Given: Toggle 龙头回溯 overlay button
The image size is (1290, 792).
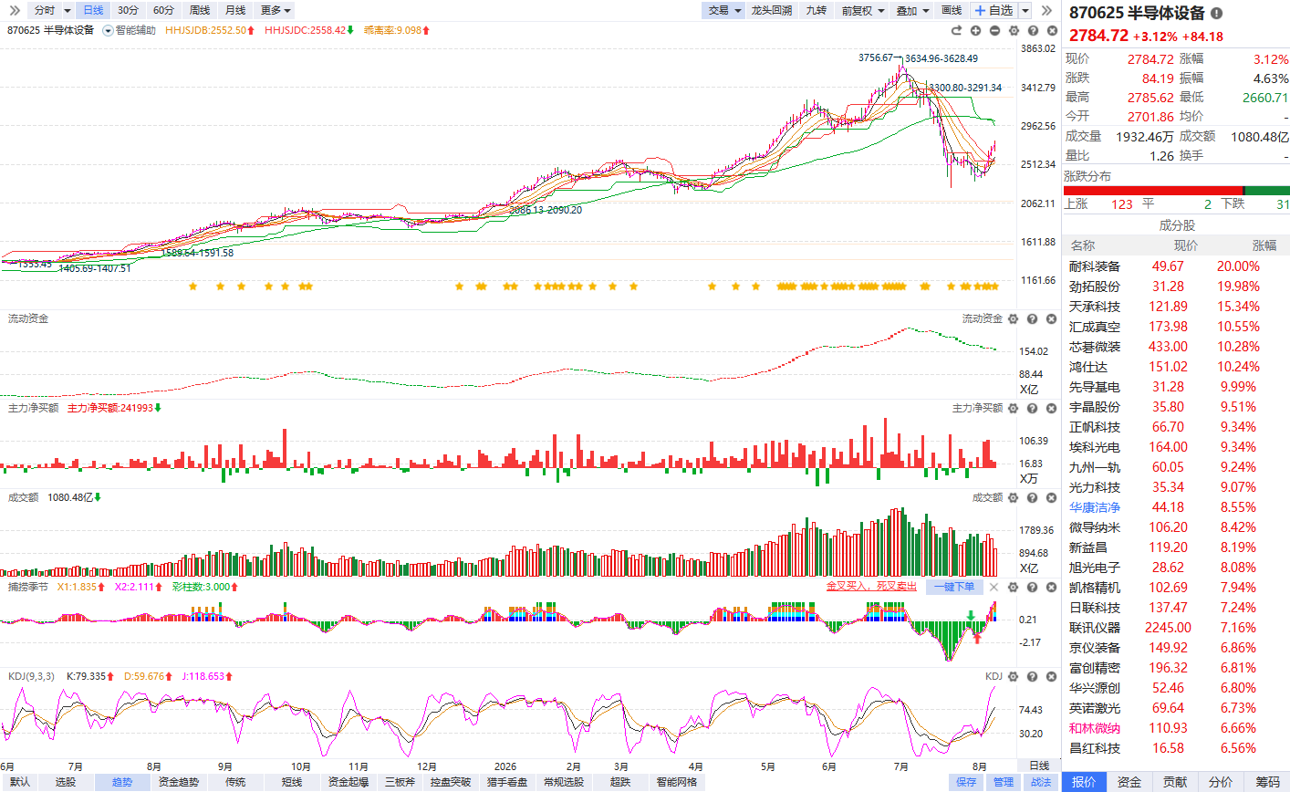Looking at the screenshot, I should pos(772,10).
